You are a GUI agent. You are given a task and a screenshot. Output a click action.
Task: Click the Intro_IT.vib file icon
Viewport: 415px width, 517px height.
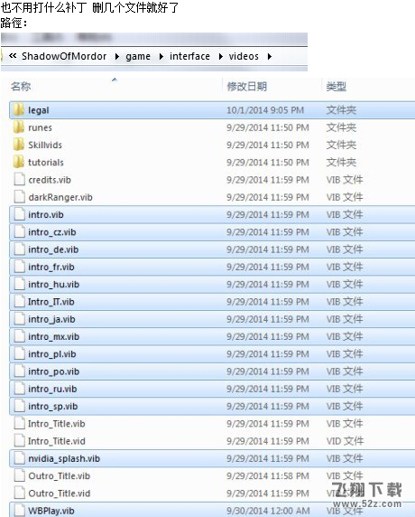tap(20, 302)
